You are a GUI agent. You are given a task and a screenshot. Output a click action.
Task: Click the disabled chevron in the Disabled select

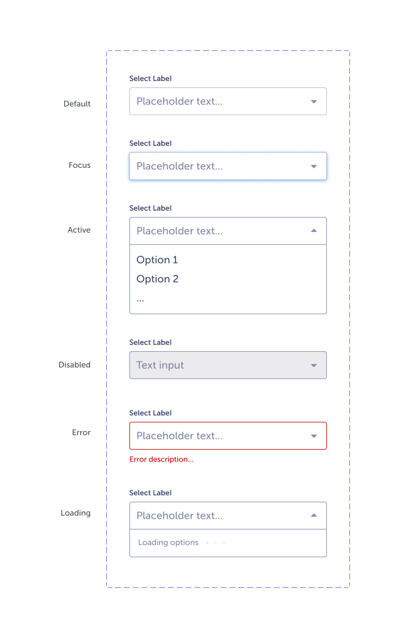click(x=314, y=365)
